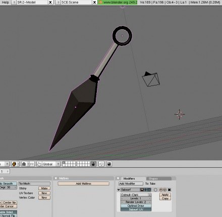Click the Subsurf modifier name field

coord(130,190)
